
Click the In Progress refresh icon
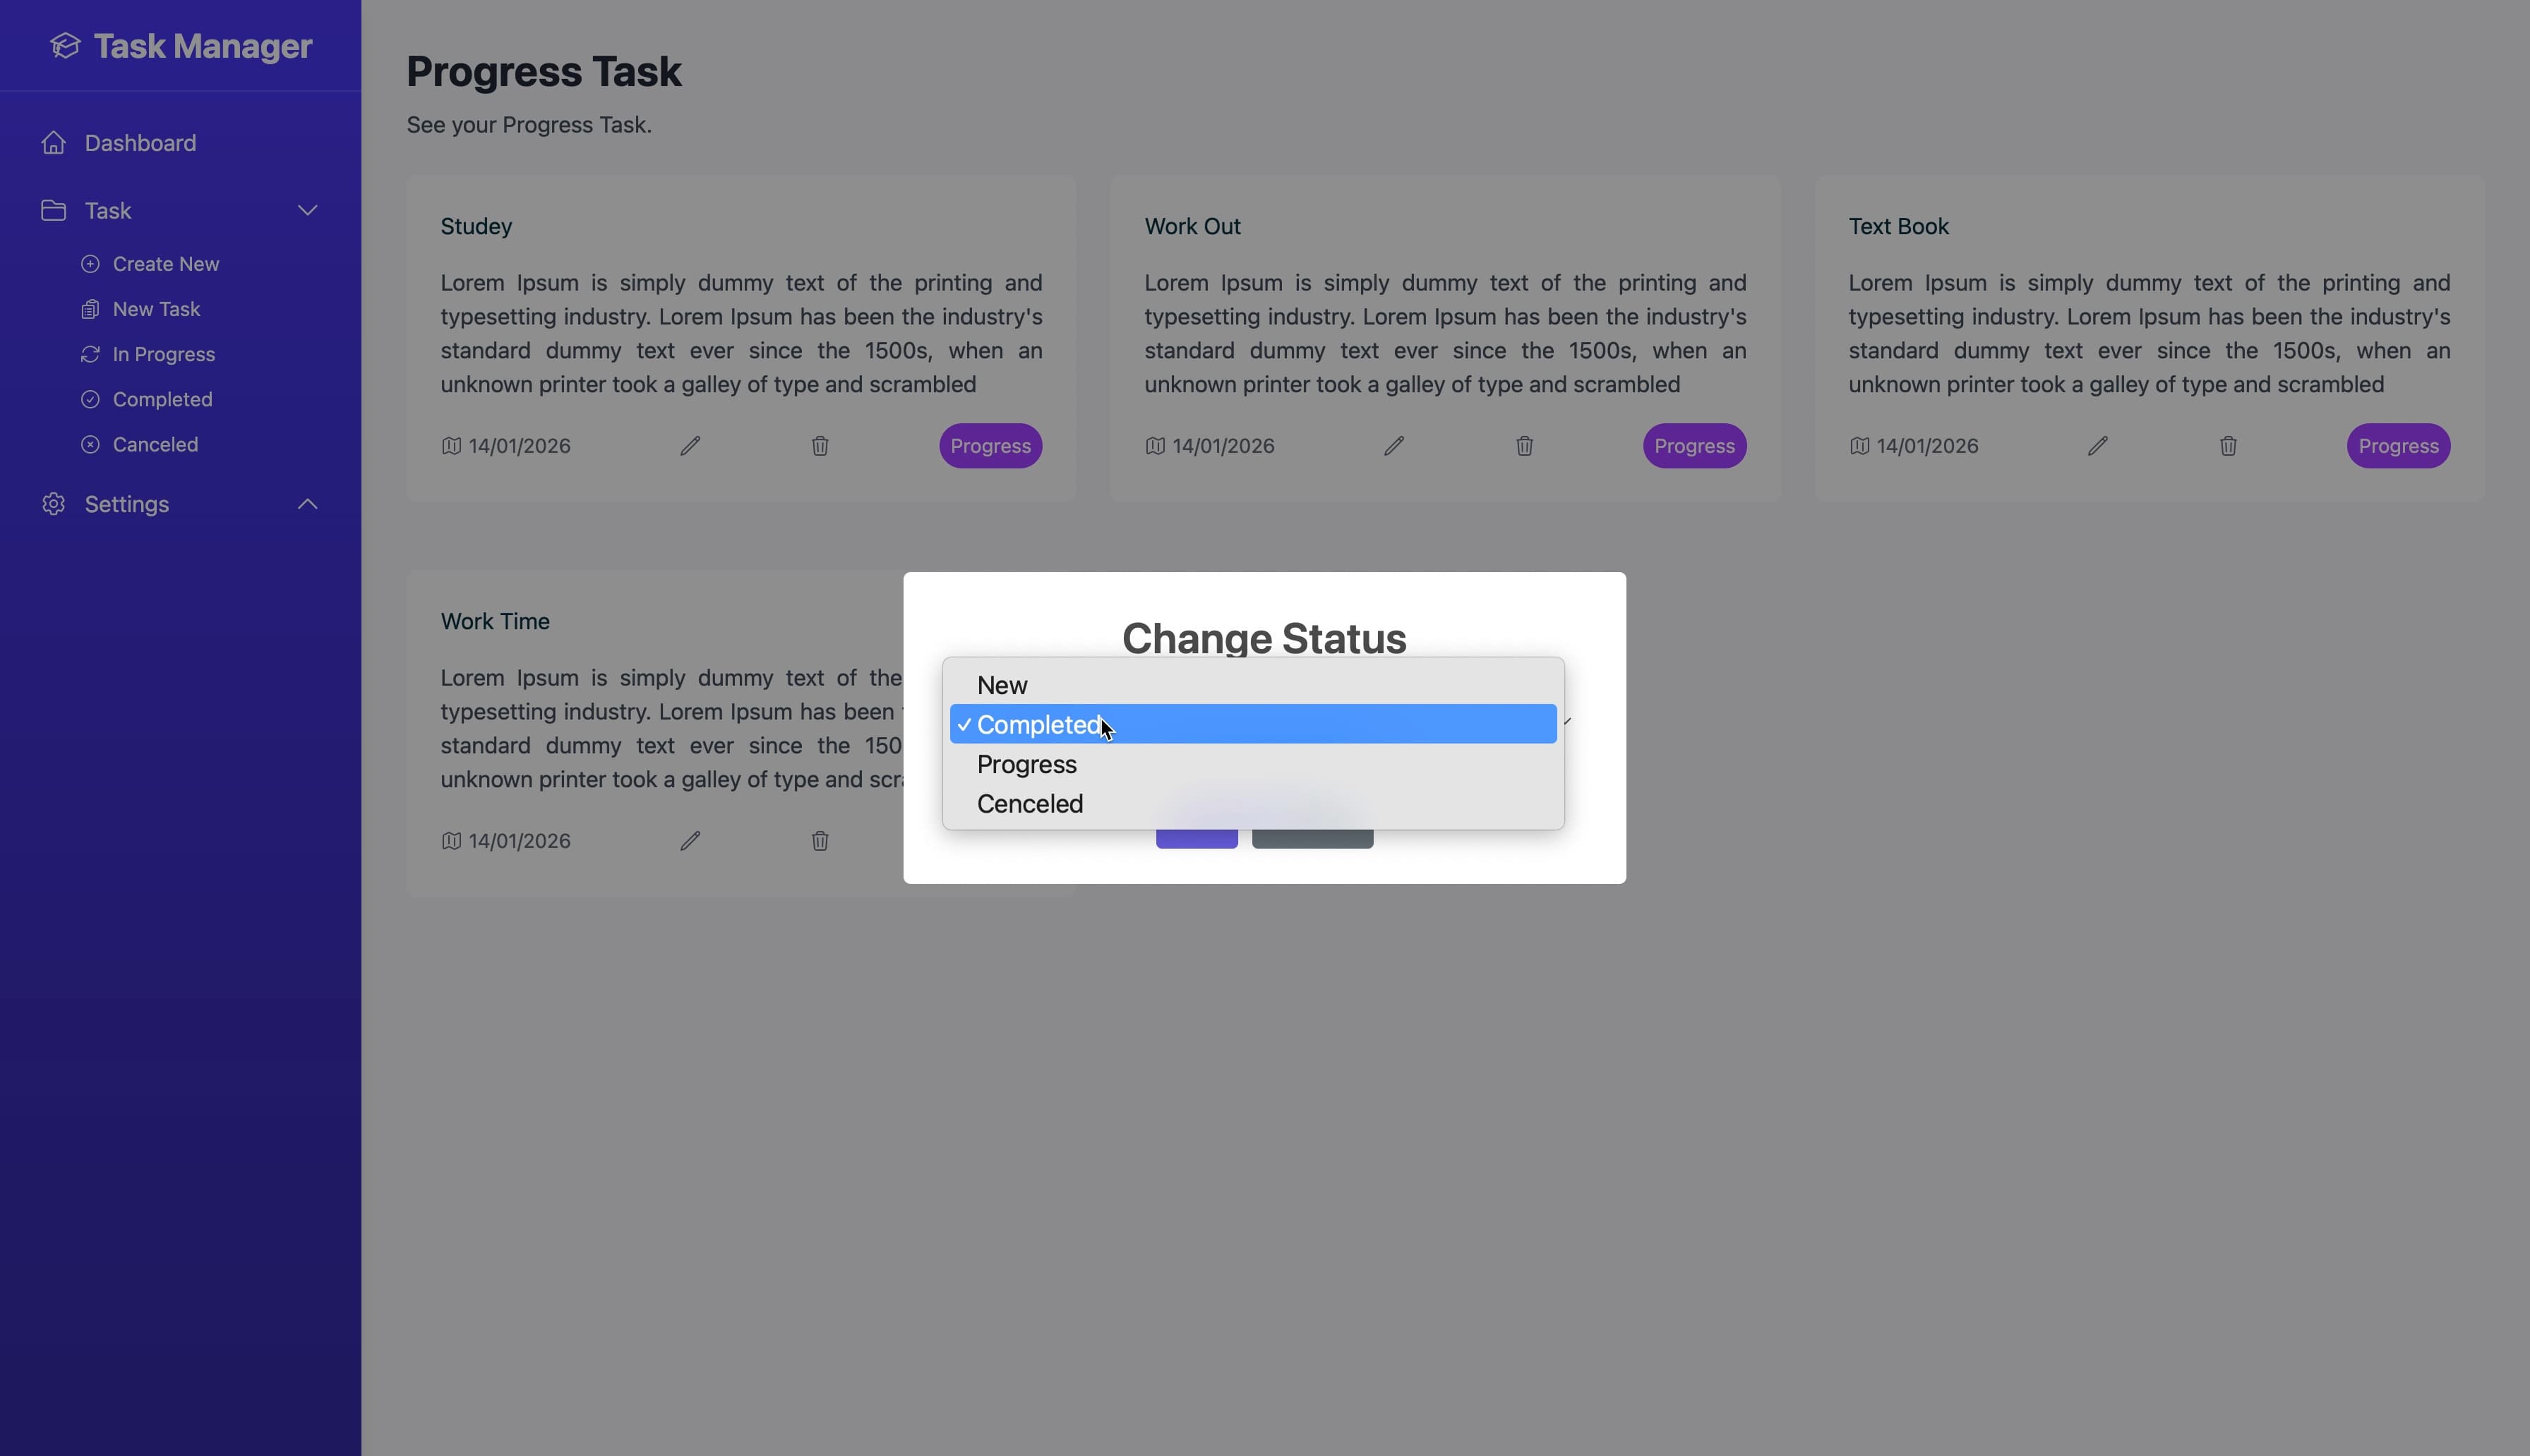(90, 354)
